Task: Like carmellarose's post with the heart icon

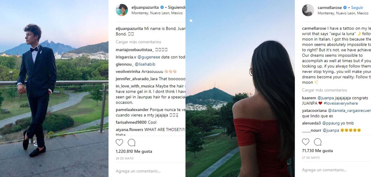Action: tap(306, 142)
